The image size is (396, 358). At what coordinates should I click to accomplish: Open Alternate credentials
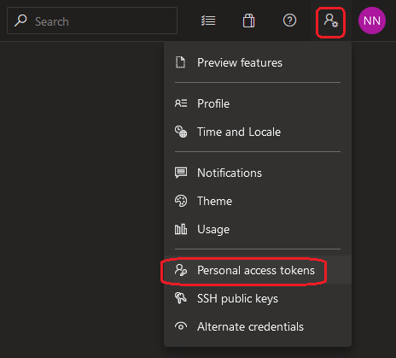(x=258, y=326)
